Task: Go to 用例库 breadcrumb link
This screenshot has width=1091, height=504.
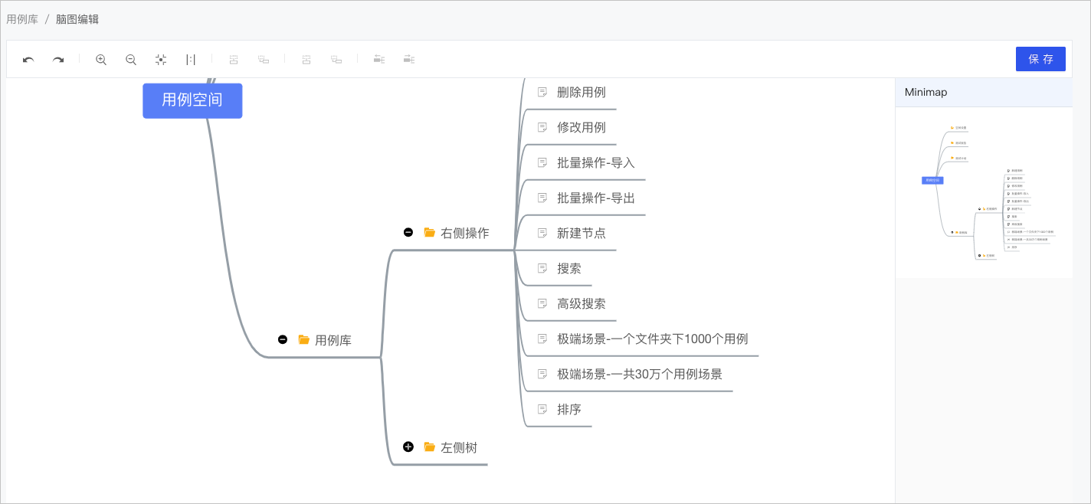Action: point(22,19)
